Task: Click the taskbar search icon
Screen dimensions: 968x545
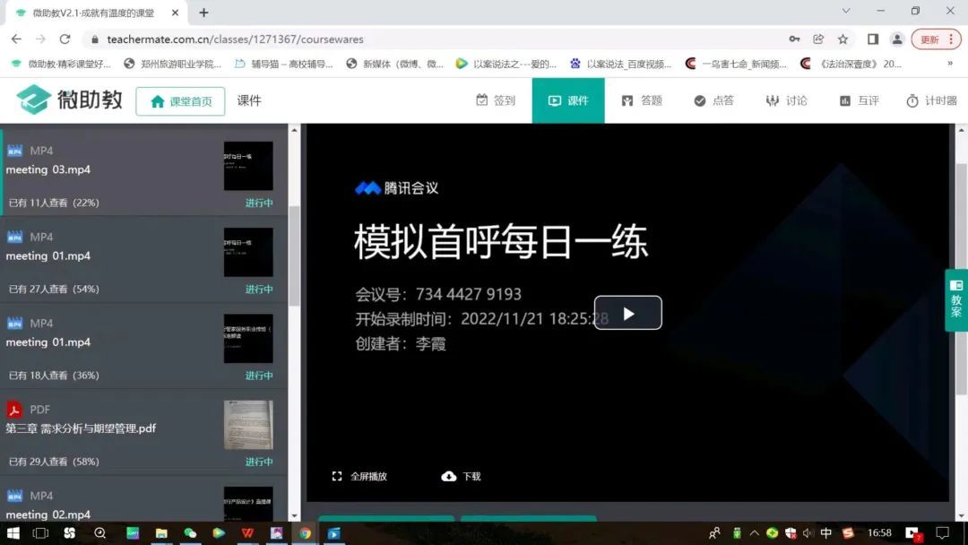Action: [99, 532]
